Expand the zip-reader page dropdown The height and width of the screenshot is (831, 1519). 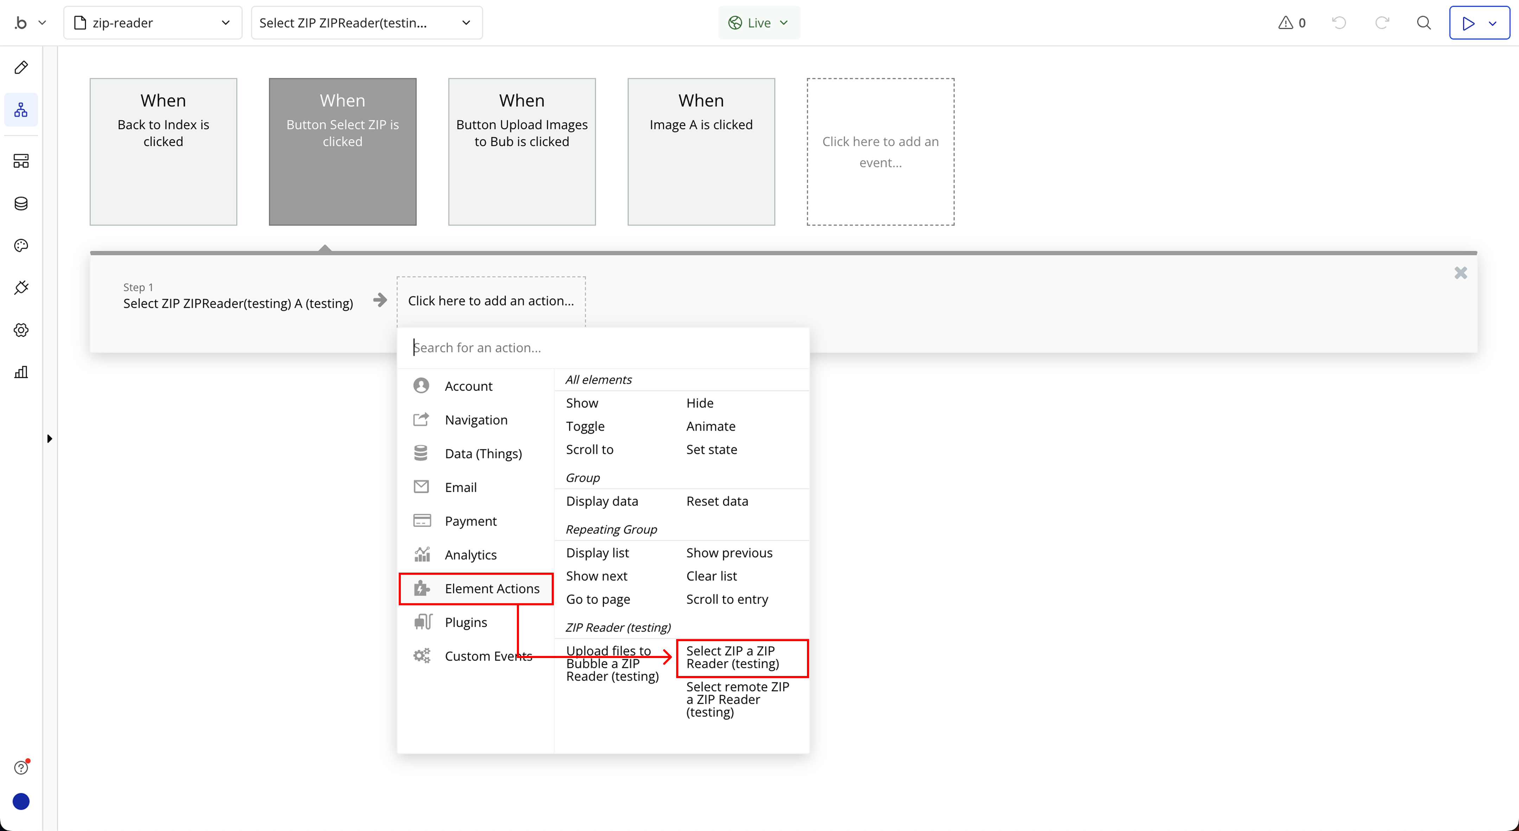point(152,23)
